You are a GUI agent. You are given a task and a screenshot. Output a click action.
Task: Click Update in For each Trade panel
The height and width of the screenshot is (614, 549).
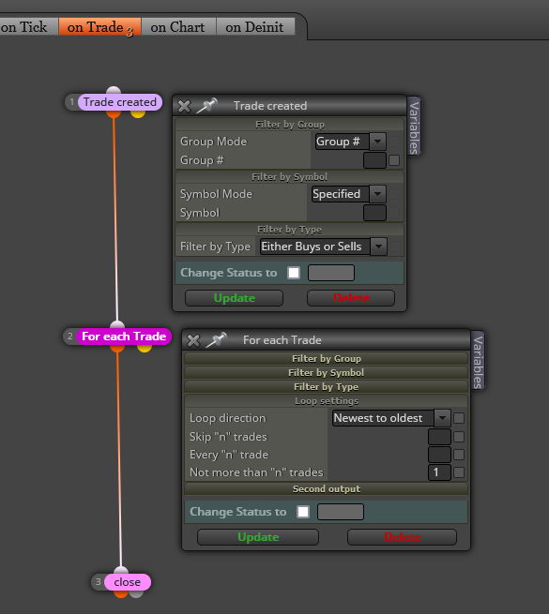click(x=258, y=537)
